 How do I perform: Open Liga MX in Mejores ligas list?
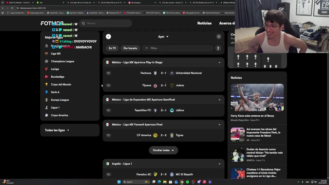pyautogui.click(x=56, y=54)
